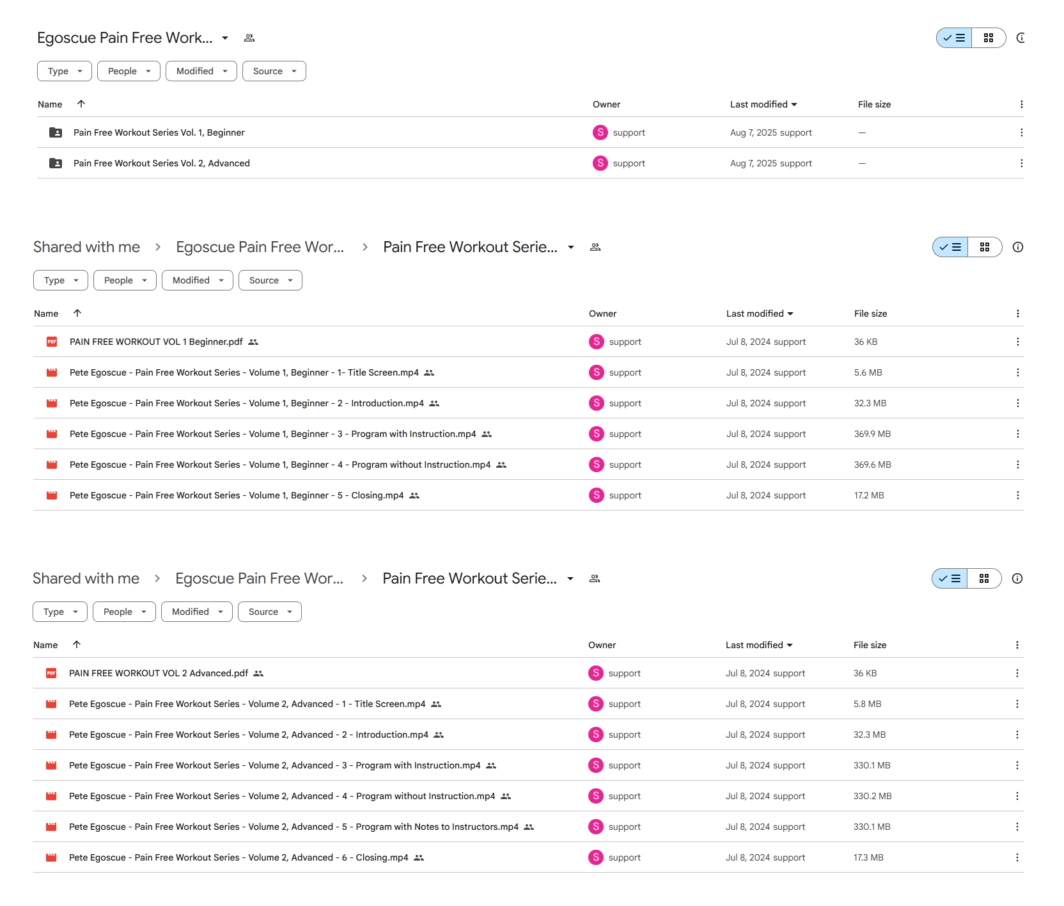Click support owner avatar in VOL 2 Advanced.pdf row

pyautogui.click(x=596, y=673)
